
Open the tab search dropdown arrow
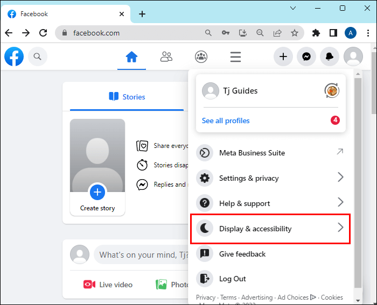point(293,8)
